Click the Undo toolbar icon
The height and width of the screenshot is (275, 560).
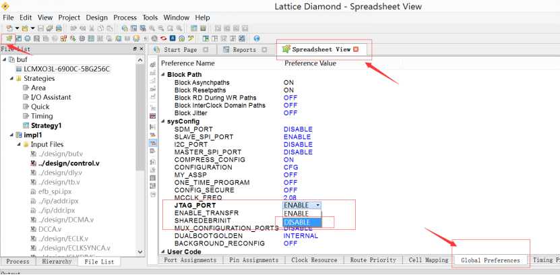point(73,28)
